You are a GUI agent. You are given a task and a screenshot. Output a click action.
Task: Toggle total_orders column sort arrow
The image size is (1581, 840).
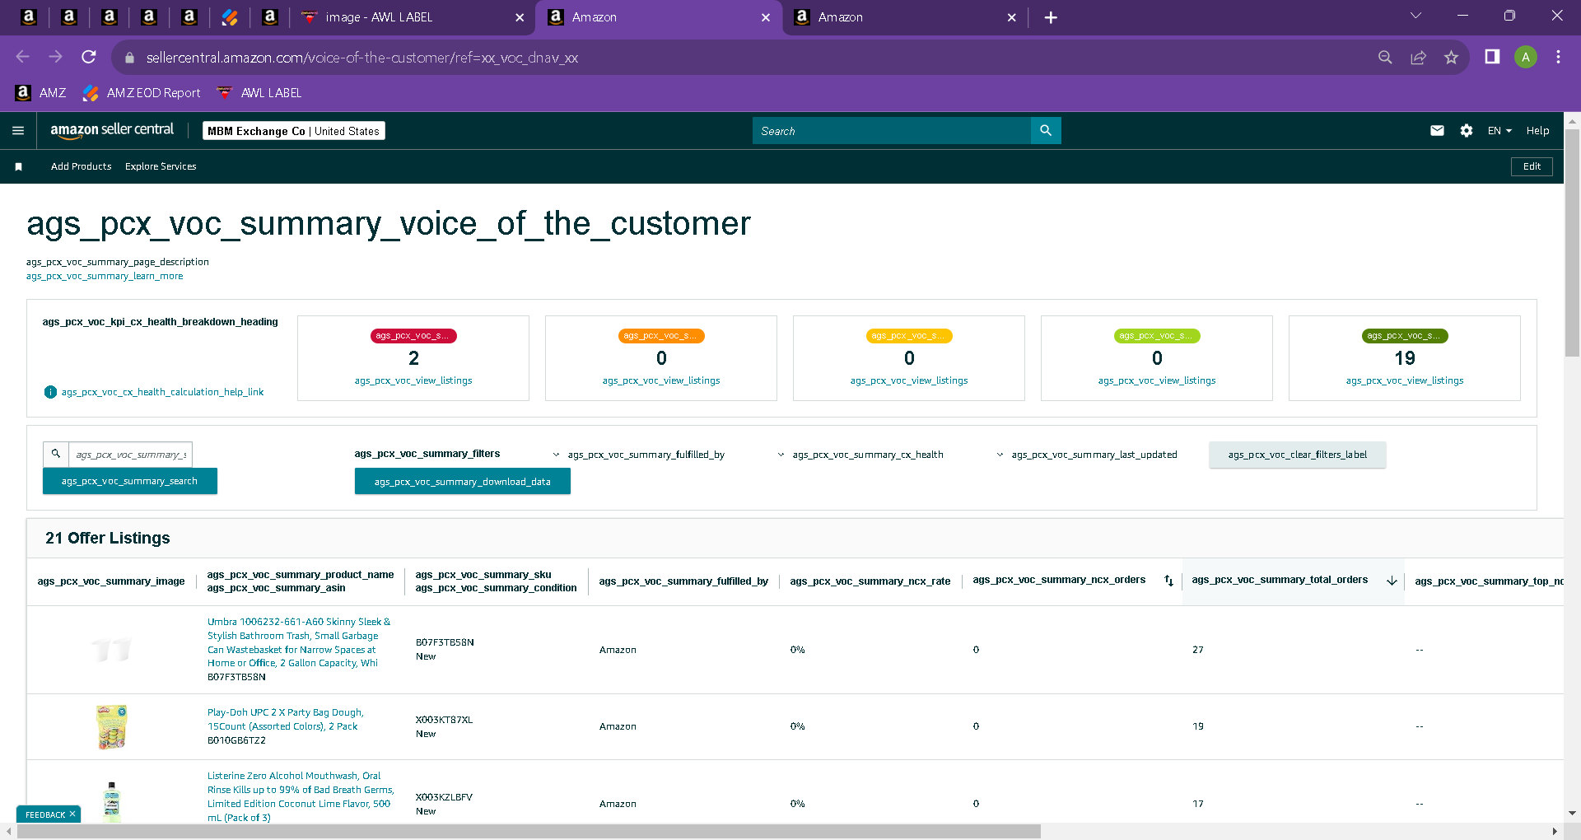point(1392,581)
